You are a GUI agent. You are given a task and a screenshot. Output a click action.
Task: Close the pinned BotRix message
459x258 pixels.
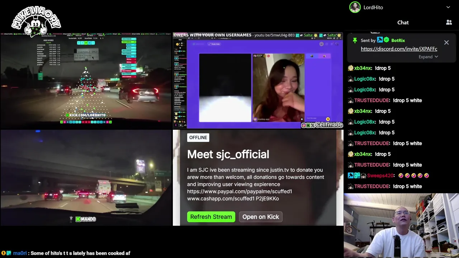click(446, 43)
